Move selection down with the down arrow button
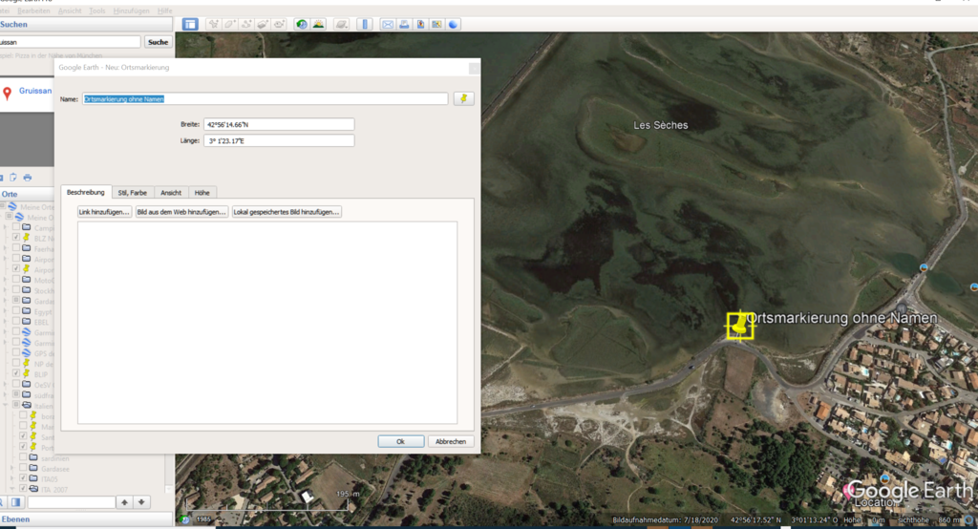This screenshot has height=529, width=978. [141, 502]
